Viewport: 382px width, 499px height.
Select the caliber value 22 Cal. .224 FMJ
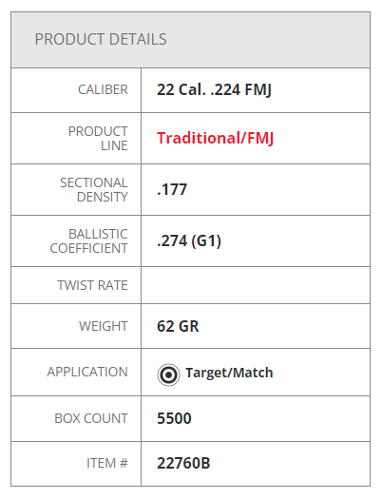point(214,89)
